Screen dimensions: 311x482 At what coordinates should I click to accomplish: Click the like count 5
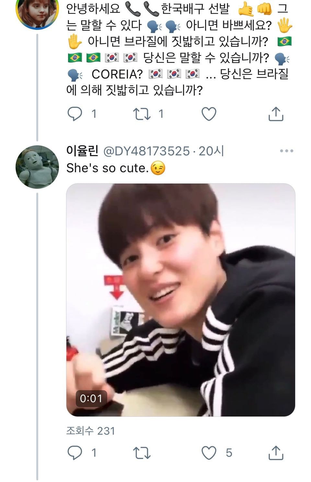click(x=229, y=453)
